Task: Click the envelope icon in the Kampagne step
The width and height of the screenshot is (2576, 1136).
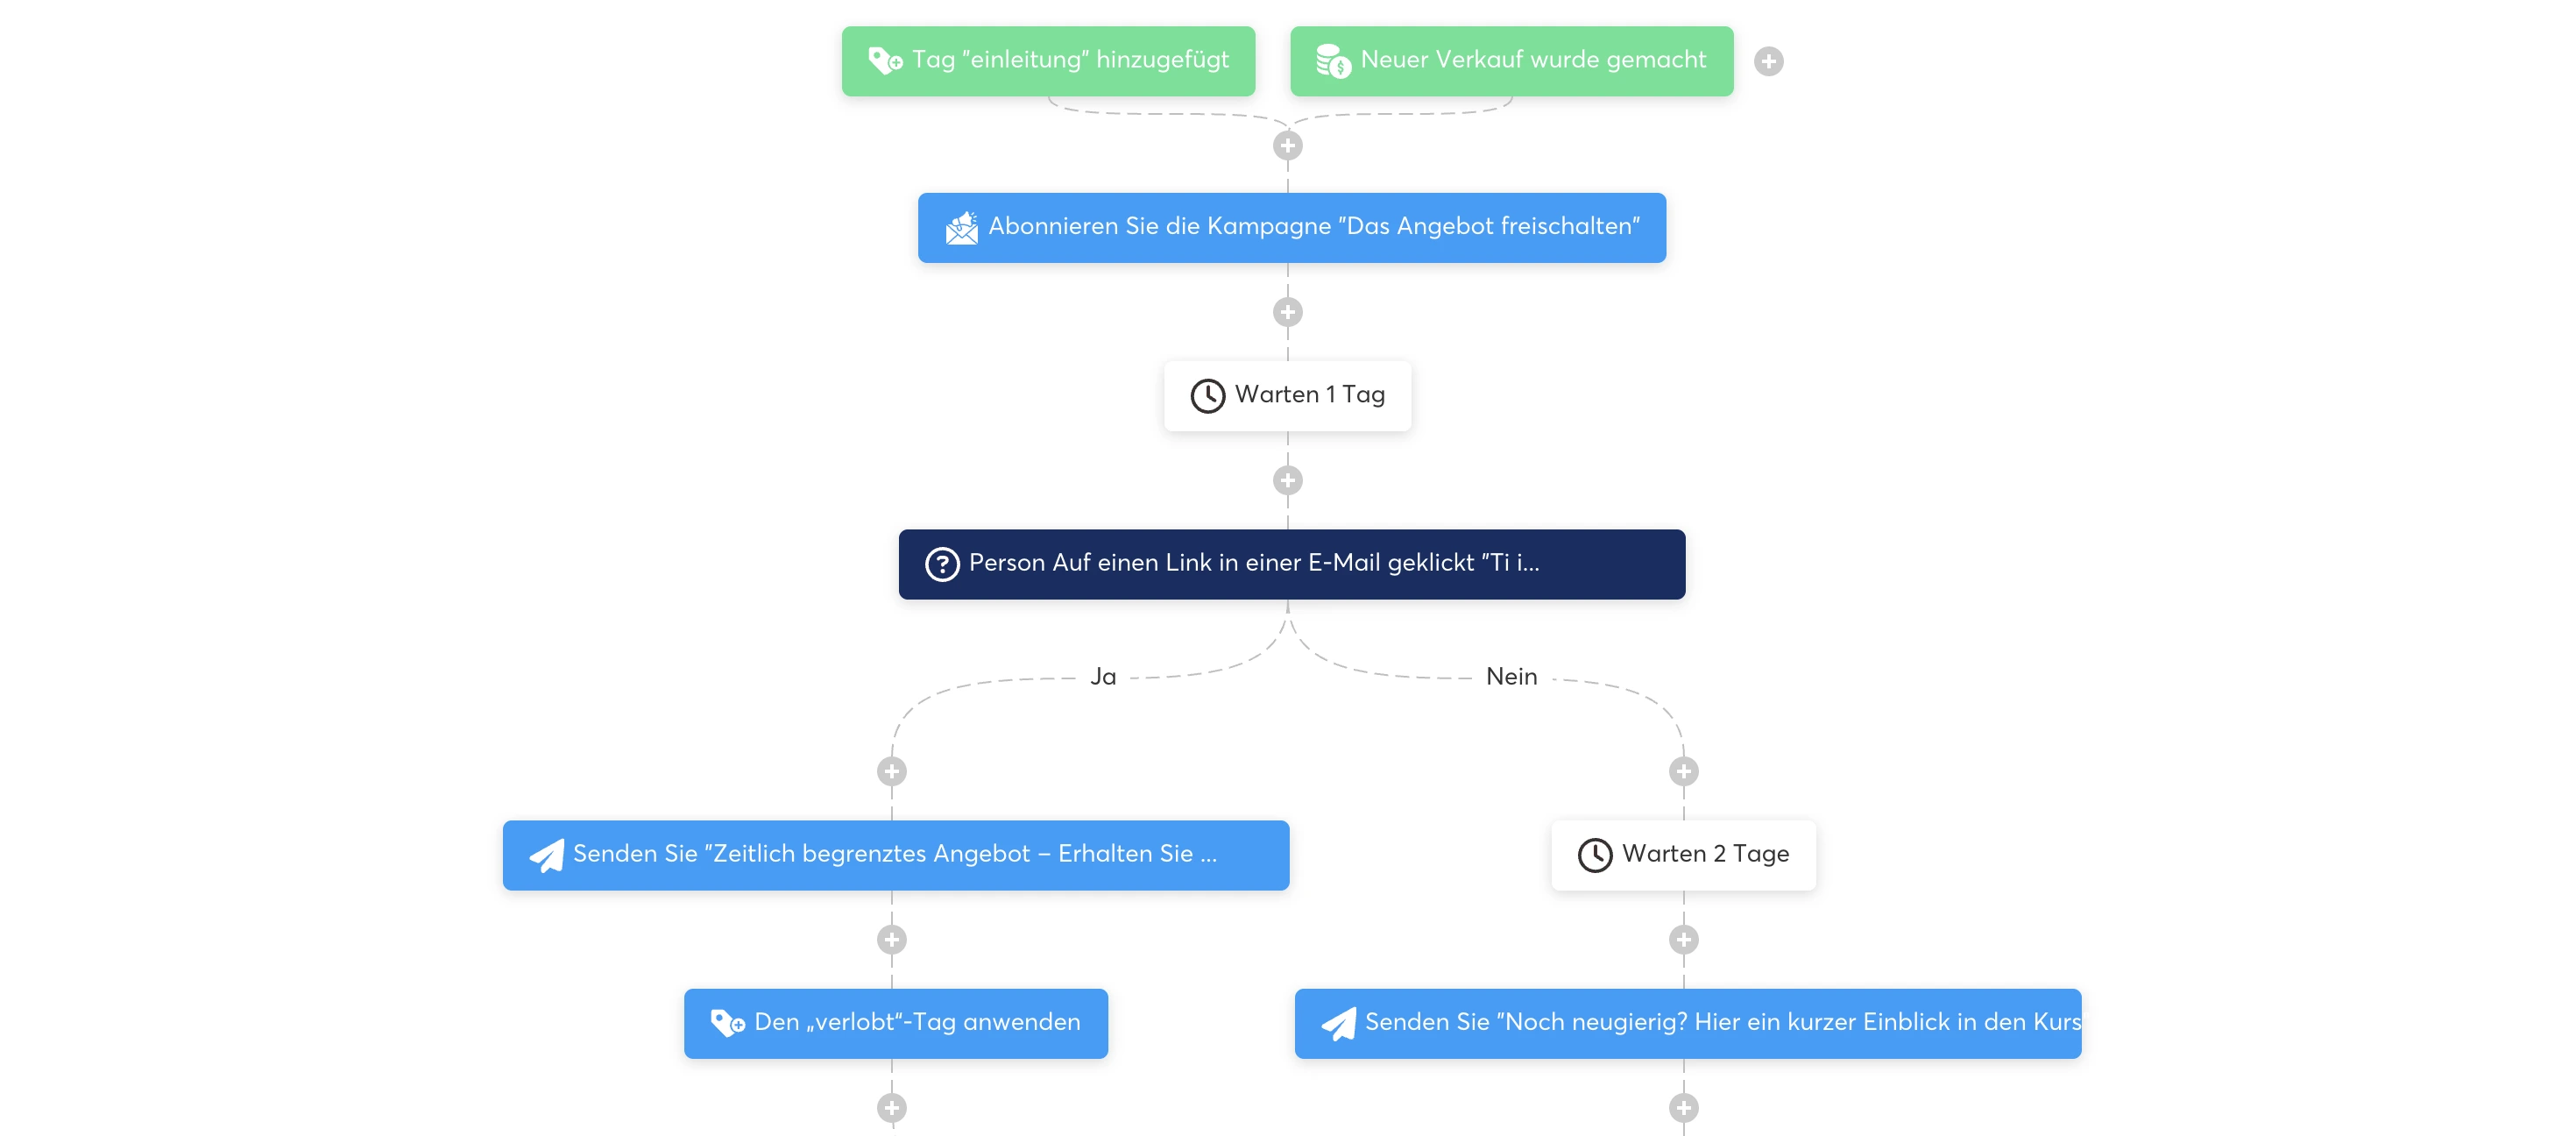Action: point(961,228)
